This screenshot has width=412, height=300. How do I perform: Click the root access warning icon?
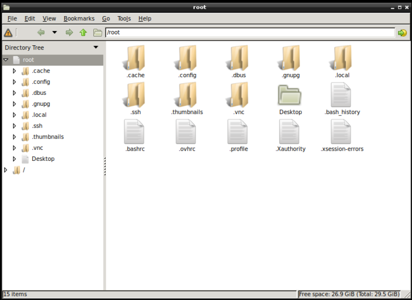point(8,32)
